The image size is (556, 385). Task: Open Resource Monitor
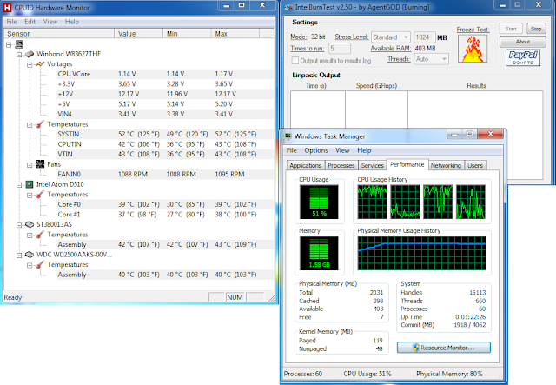point(444,348)
